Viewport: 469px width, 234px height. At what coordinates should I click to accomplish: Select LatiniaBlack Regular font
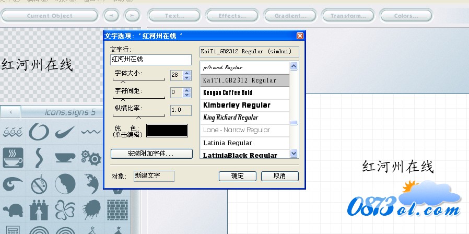[245, 154]
